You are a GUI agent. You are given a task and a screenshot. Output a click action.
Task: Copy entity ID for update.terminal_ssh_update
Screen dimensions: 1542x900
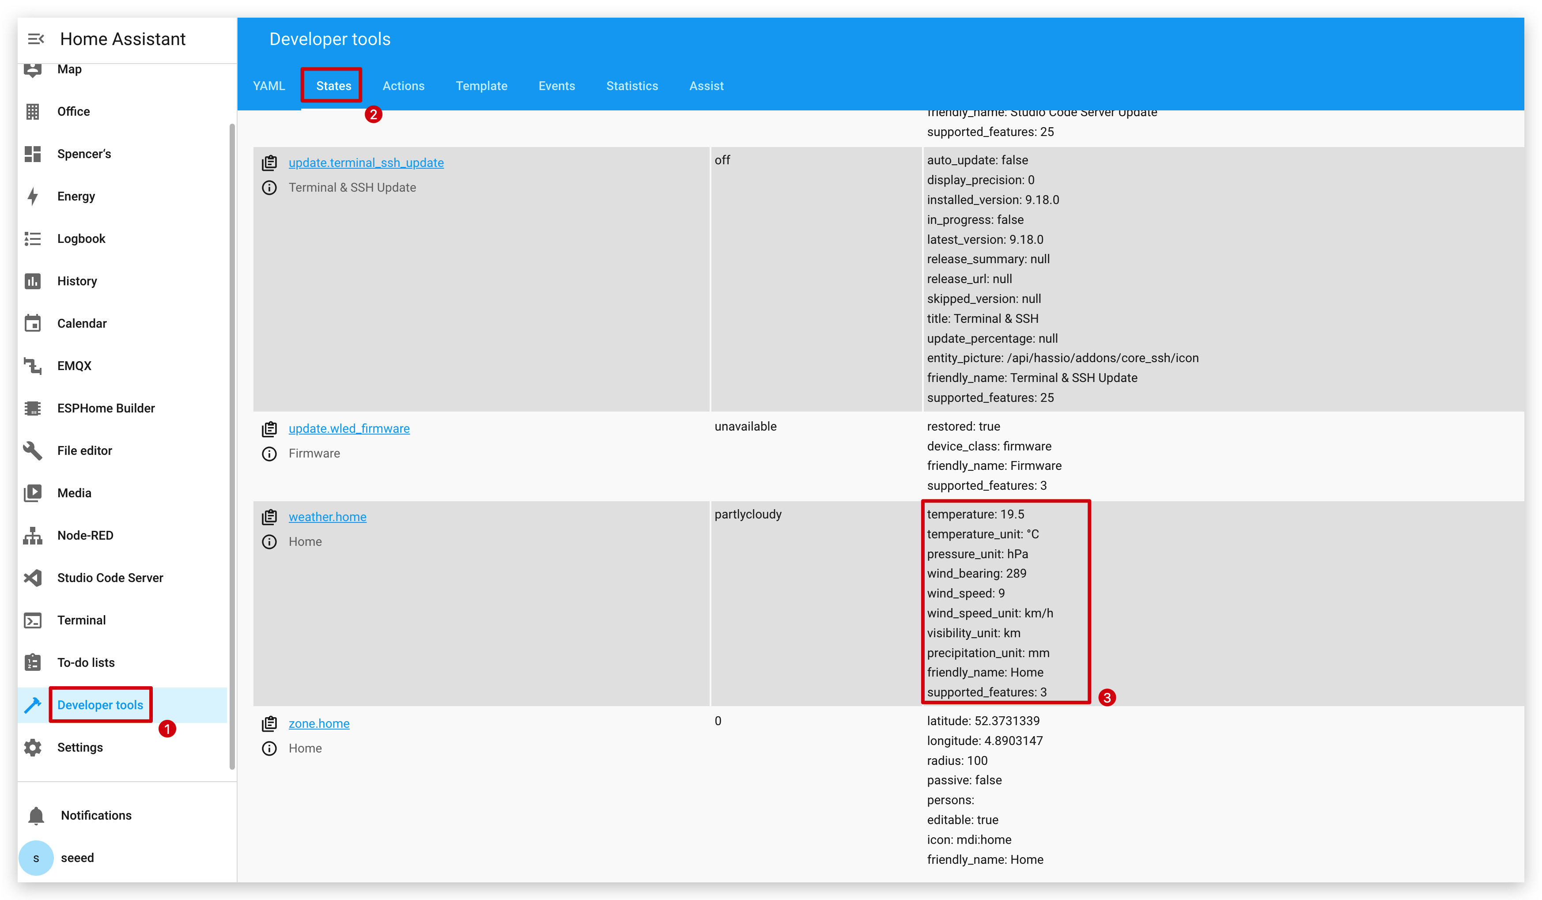[269, 163]
